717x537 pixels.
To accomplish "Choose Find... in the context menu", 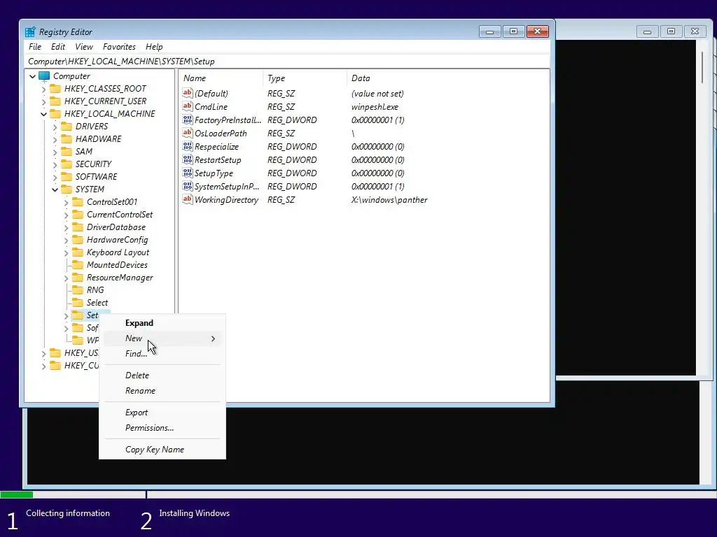I will [x=162, y=354].
